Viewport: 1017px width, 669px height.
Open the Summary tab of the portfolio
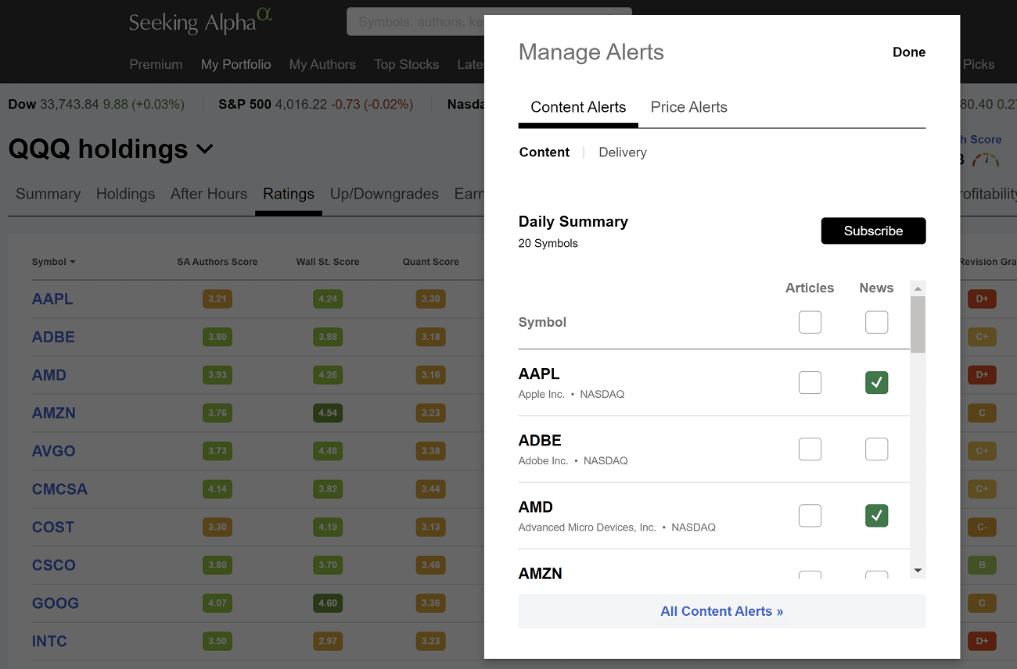point(48,194)
